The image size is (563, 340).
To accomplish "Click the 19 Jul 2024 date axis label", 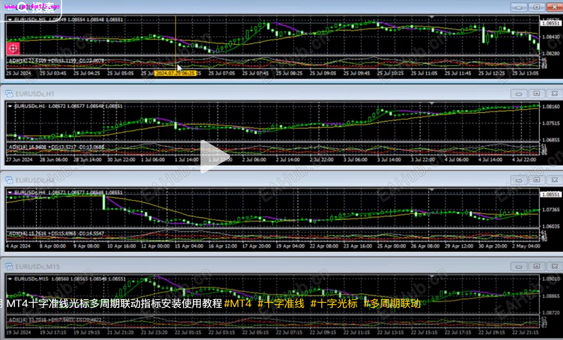I will coord(19,333).
